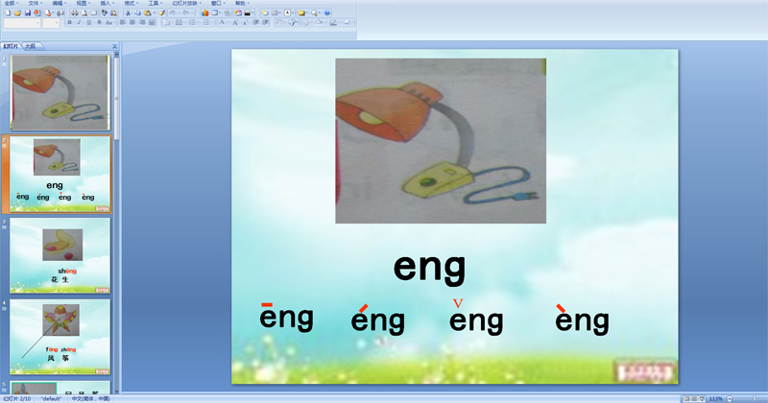Insert a chart with bar chart icon

pyautogui.click(x=204, y=13)
